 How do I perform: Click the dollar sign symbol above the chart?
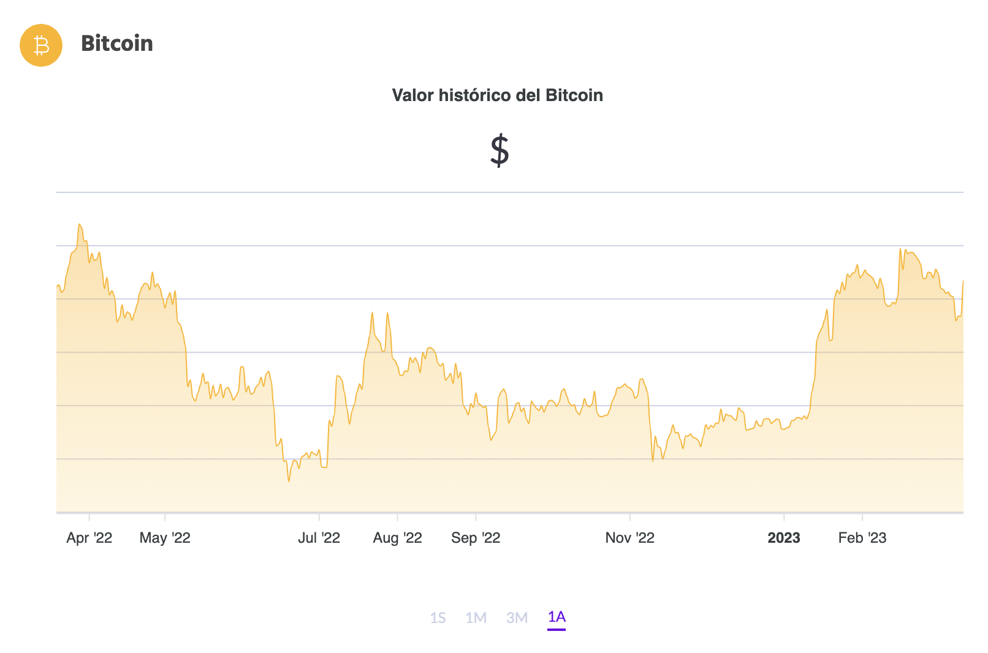point(498,149)
